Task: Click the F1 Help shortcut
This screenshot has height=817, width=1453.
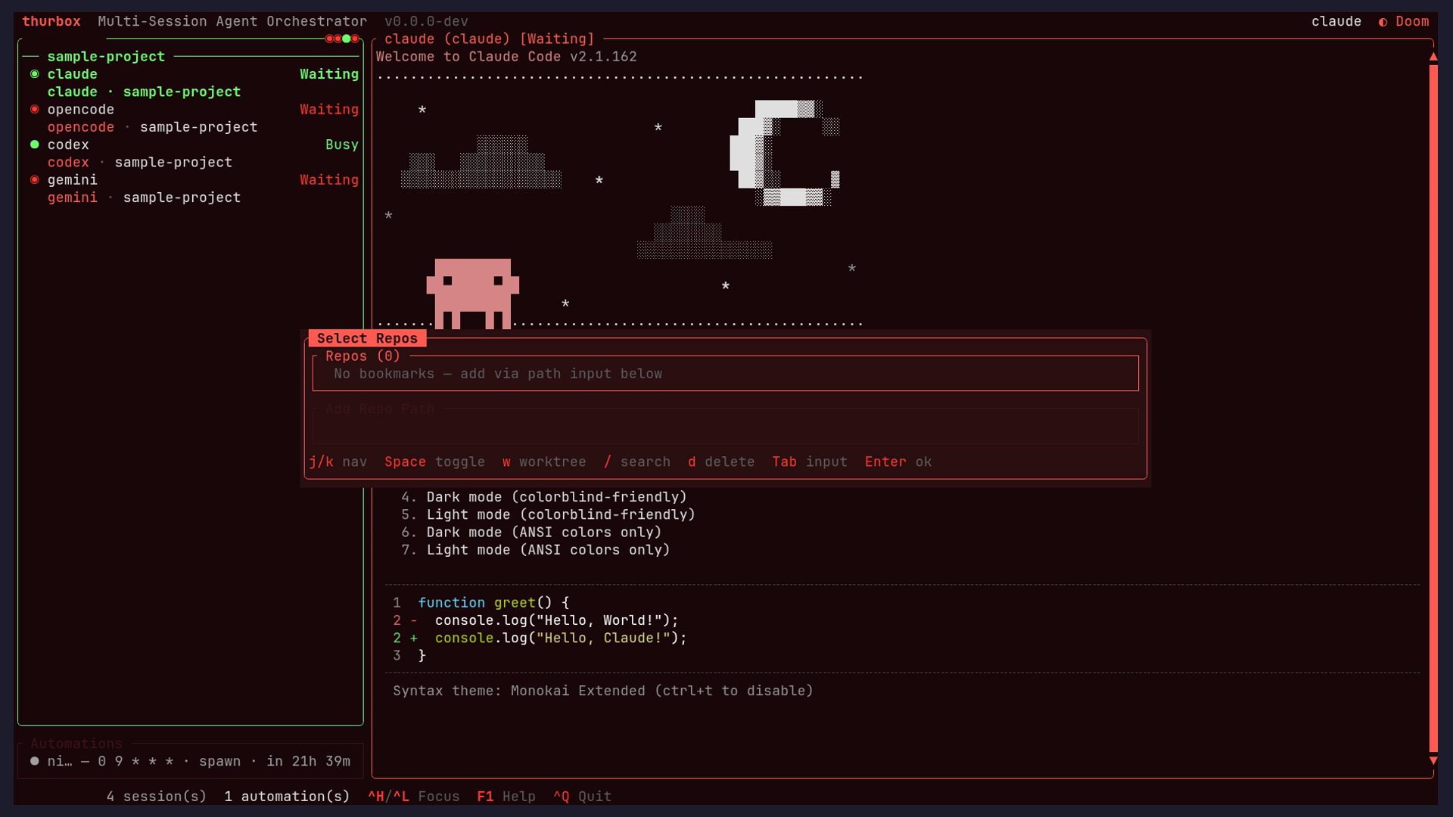Action: tap(506, 797)
